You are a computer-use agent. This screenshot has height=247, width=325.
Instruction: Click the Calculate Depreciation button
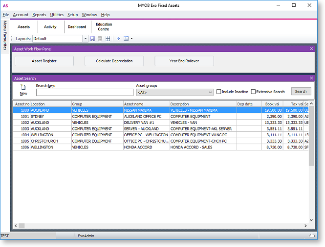tap(114, 61)
